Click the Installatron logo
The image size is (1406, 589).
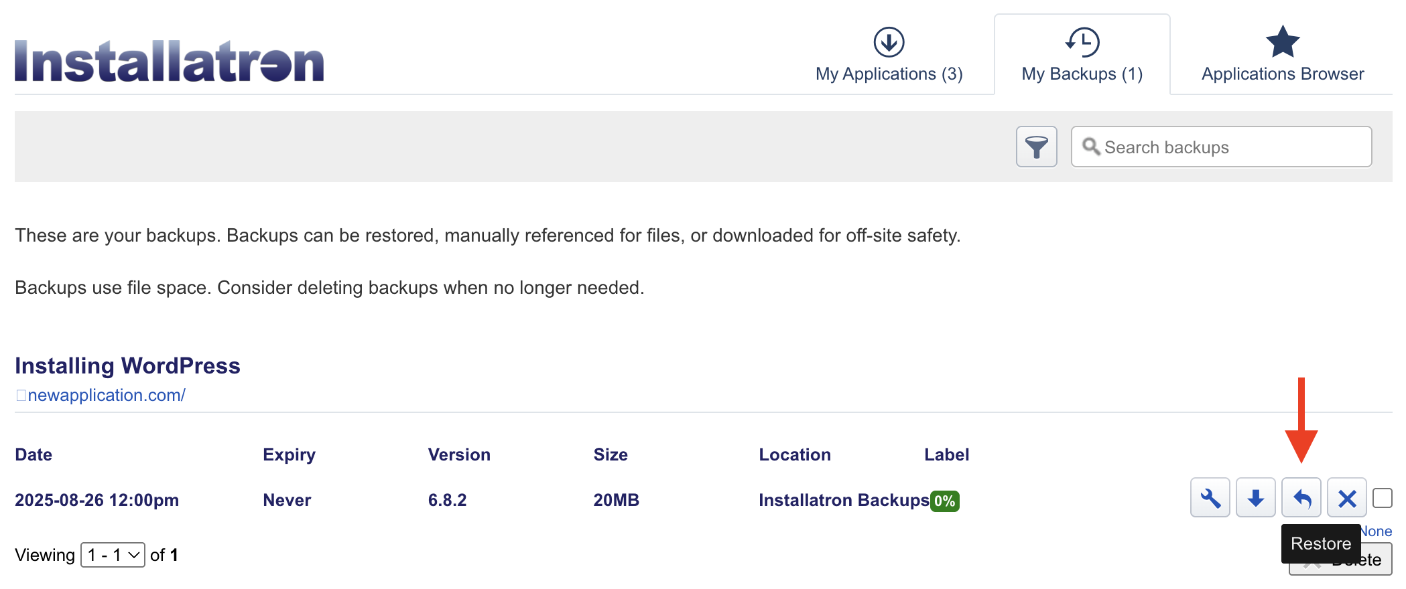(168, 59)
